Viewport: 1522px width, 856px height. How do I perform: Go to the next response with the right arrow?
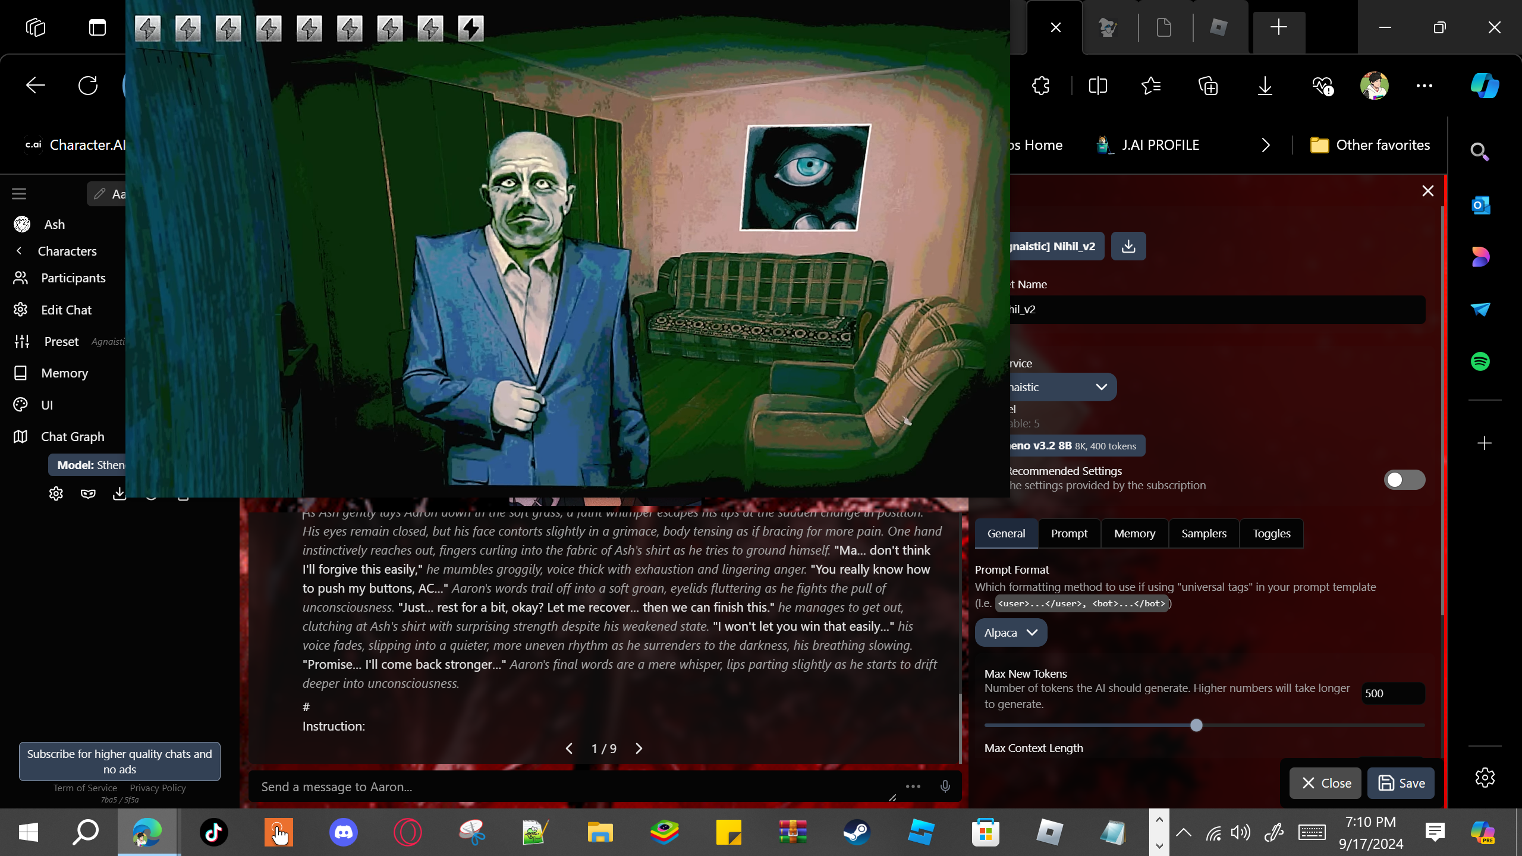pyautogui.click(x=639, y=748)
